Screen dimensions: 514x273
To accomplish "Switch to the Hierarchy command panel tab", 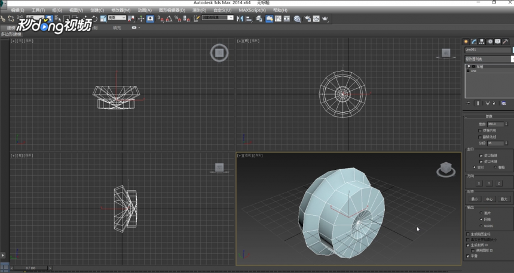I will coord(482,42).
